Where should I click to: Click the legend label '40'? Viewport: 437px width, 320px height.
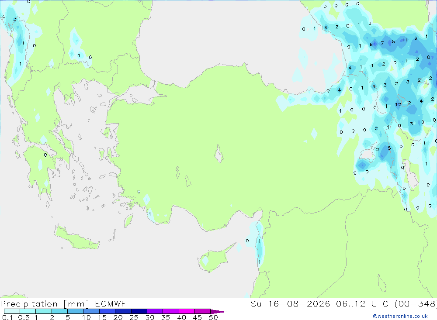[182, 317]
